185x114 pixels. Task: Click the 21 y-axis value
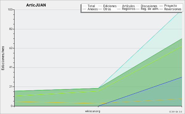click(x=11, y=87)
